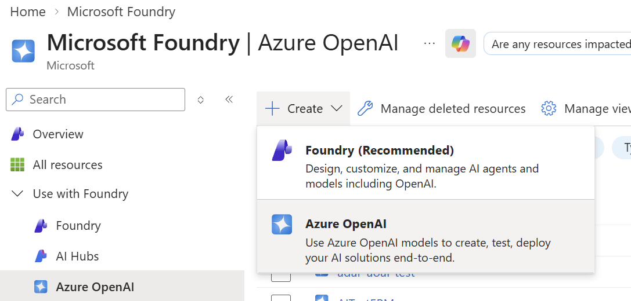Screen dimensions: 631x301
Task: Click 'Use Azure OpenAI models to create' description
Action: 428,251
